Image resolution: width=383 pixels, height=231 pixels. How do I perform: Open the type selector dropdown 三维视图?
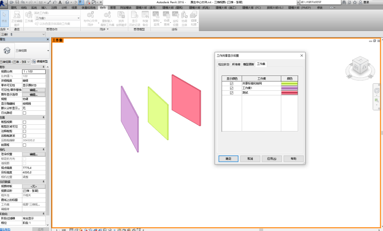click(x=25, y=50)
